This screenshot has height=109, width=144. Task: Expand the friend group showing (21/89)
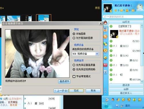[111, 51]
